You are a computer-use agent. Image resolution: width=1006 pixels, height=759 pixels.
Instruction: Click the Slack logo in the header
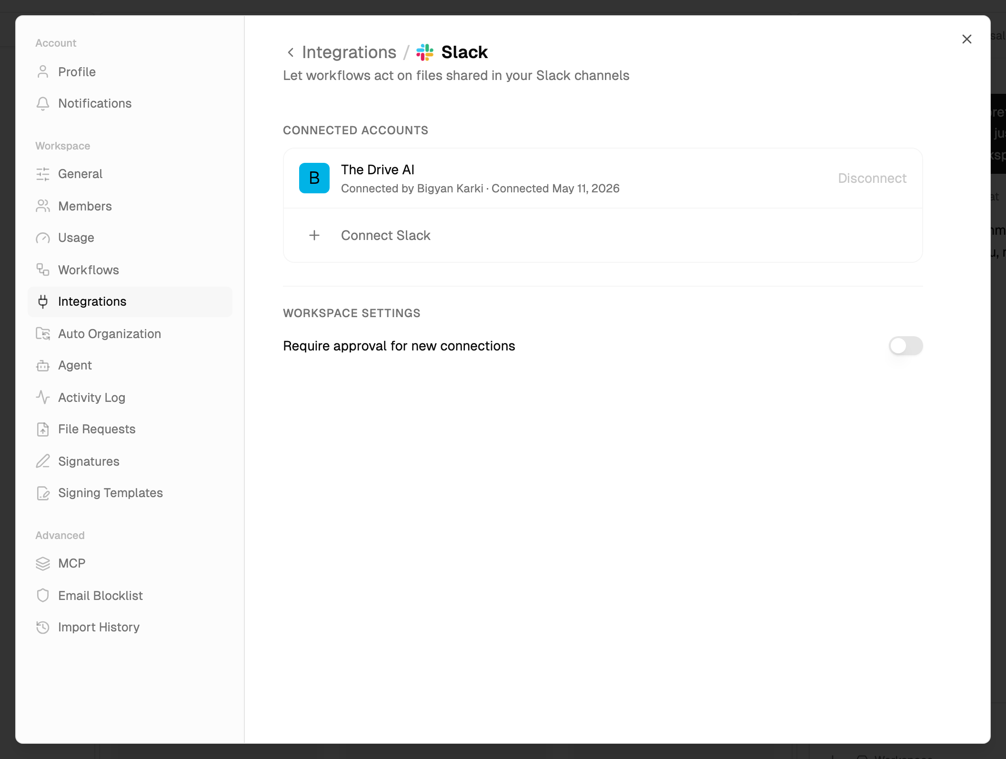[425, 52]
